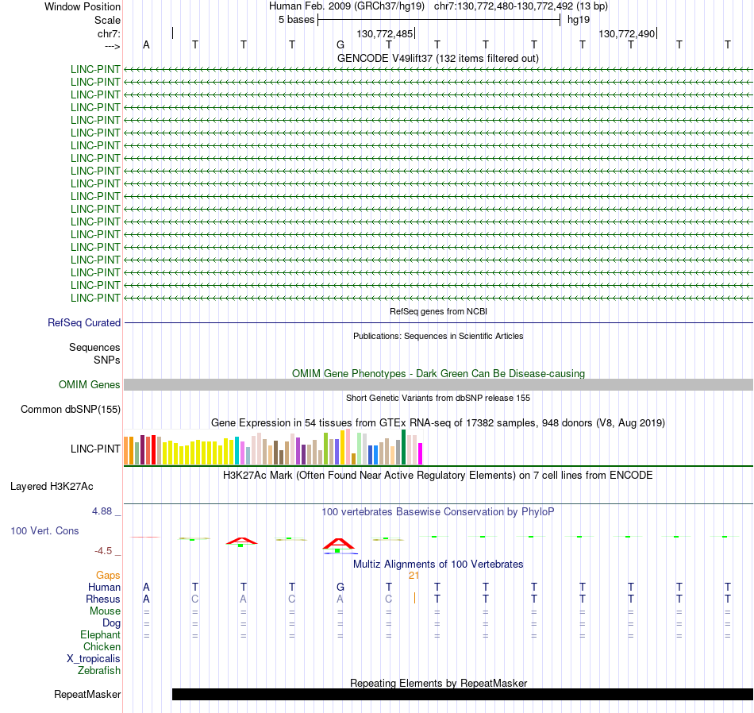The width and height of the screenshot is (754, 713).
Task: Click the Human Feb. 2009 (GRCh37/hg19) assembly text
Action: pos(347,6)
